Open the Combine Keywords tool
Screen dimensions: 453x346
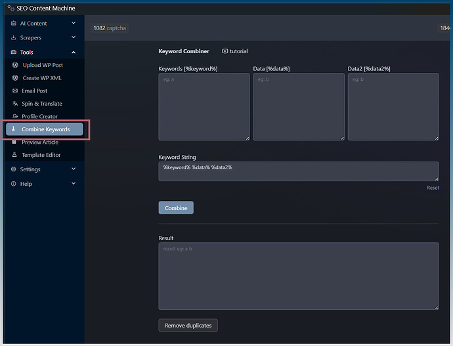coord(45,129)
